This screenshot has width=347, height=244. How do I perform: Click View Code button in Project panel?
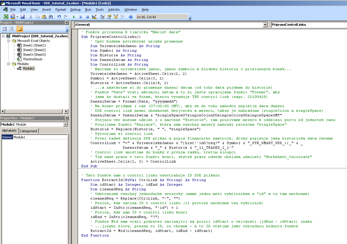[x=5, y=29]
